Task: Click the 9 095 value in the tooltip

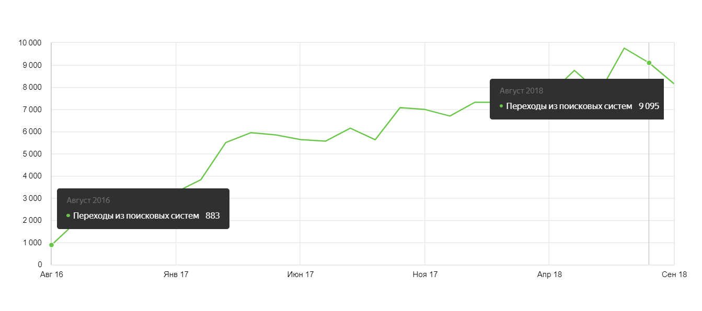Action: pos(649,106)
